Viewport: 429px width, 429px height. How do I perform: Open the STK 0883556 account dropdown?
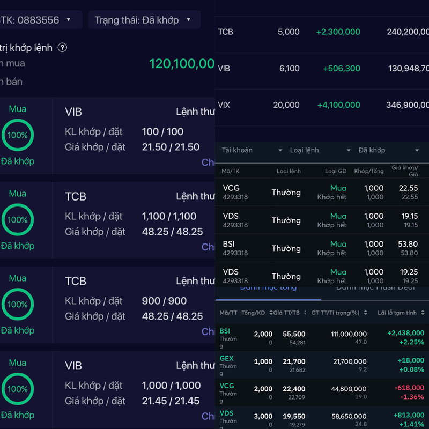point(41,20)
